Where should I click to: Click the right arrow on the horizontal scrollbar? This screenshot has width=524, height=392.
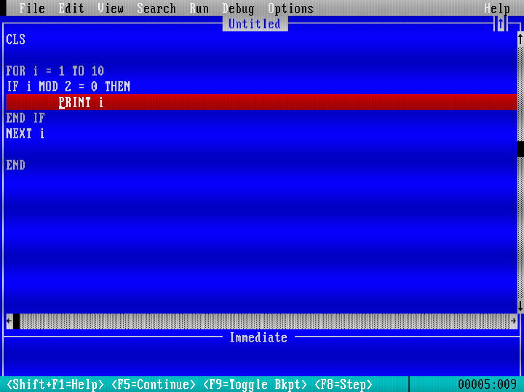pos(513,321)
